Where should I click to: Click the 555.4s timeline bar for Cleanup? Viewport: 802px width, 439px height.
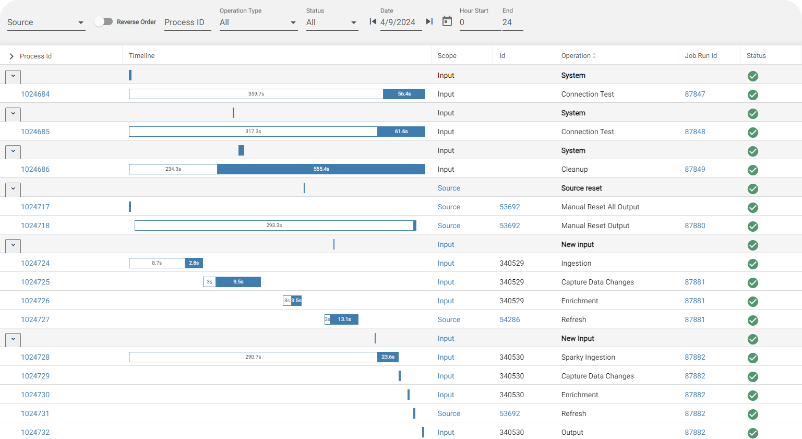[321, 169]
